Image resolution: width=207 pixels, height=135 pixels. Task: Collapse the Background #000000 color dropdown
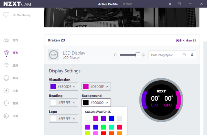96,103
